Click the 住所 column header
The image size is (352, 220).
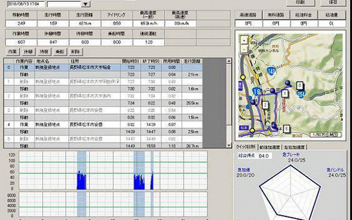pyautogui.click(x=94, y=61)
